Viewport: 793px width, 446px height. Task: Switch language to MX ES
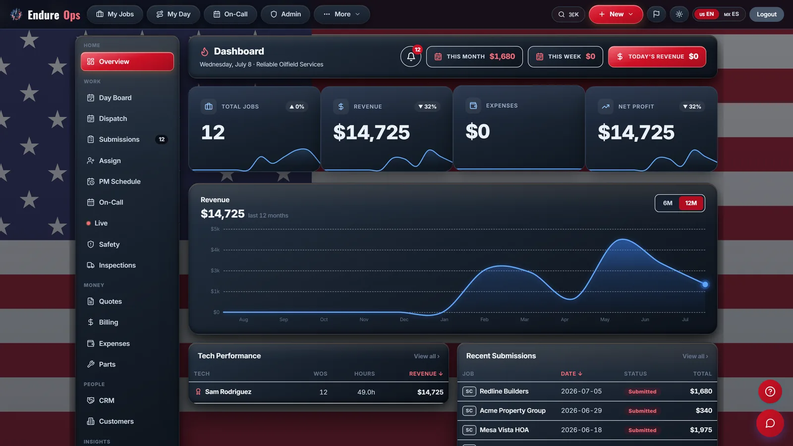tap(731, 14)
